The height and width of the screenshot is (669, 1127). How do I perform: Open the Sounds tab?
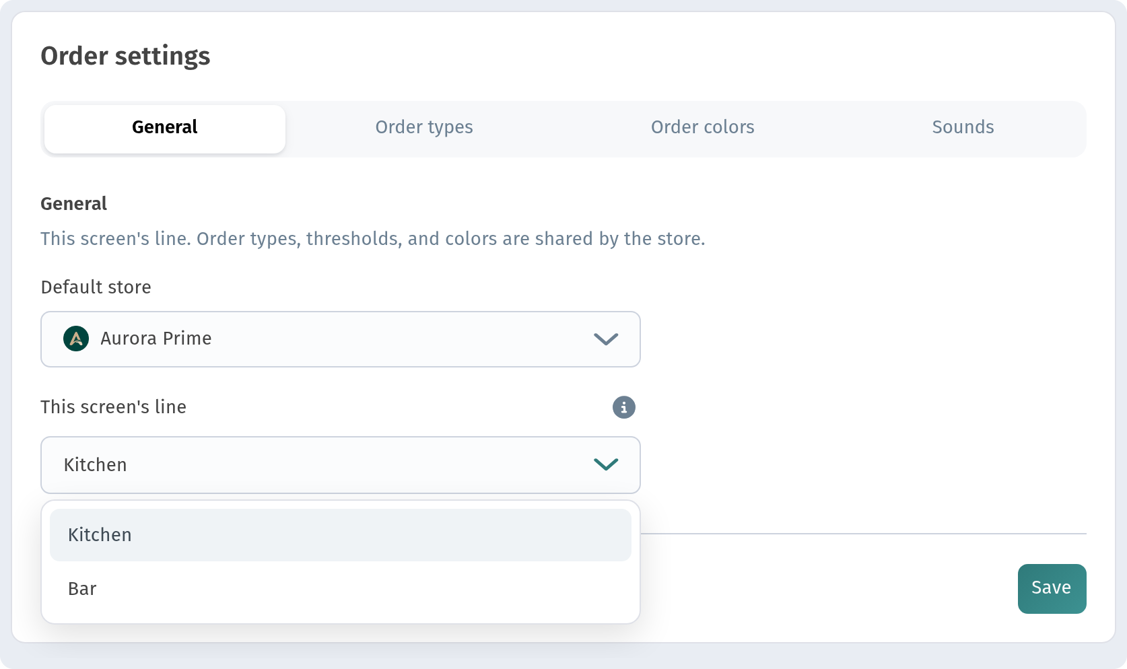[x=963, y=127]
